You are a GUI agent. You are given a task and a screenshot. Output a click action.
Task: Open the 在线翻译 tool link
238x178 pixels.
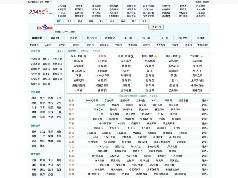pos(57,64)
